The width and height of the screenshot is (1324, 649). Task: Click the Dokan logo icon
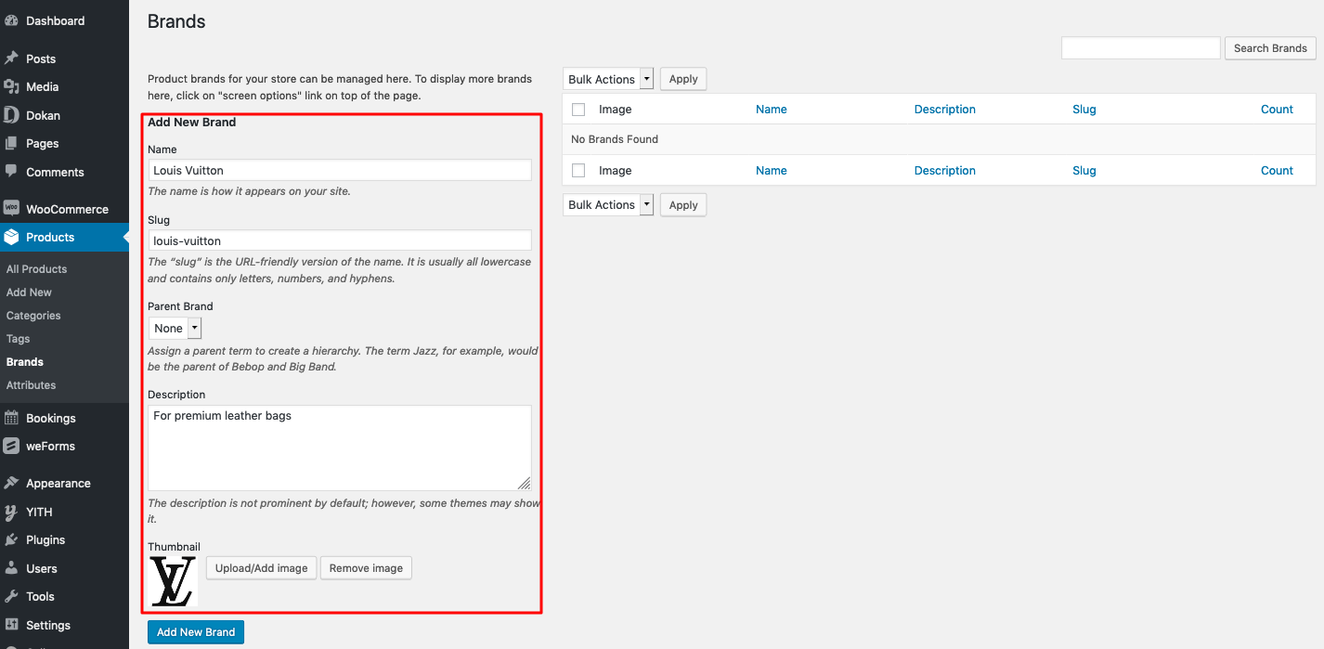11,115
